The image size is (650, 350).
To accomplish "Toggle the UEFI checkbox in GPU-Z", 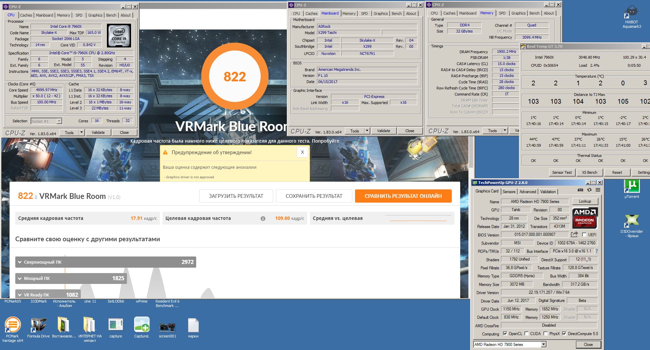I will click(584, 234).
